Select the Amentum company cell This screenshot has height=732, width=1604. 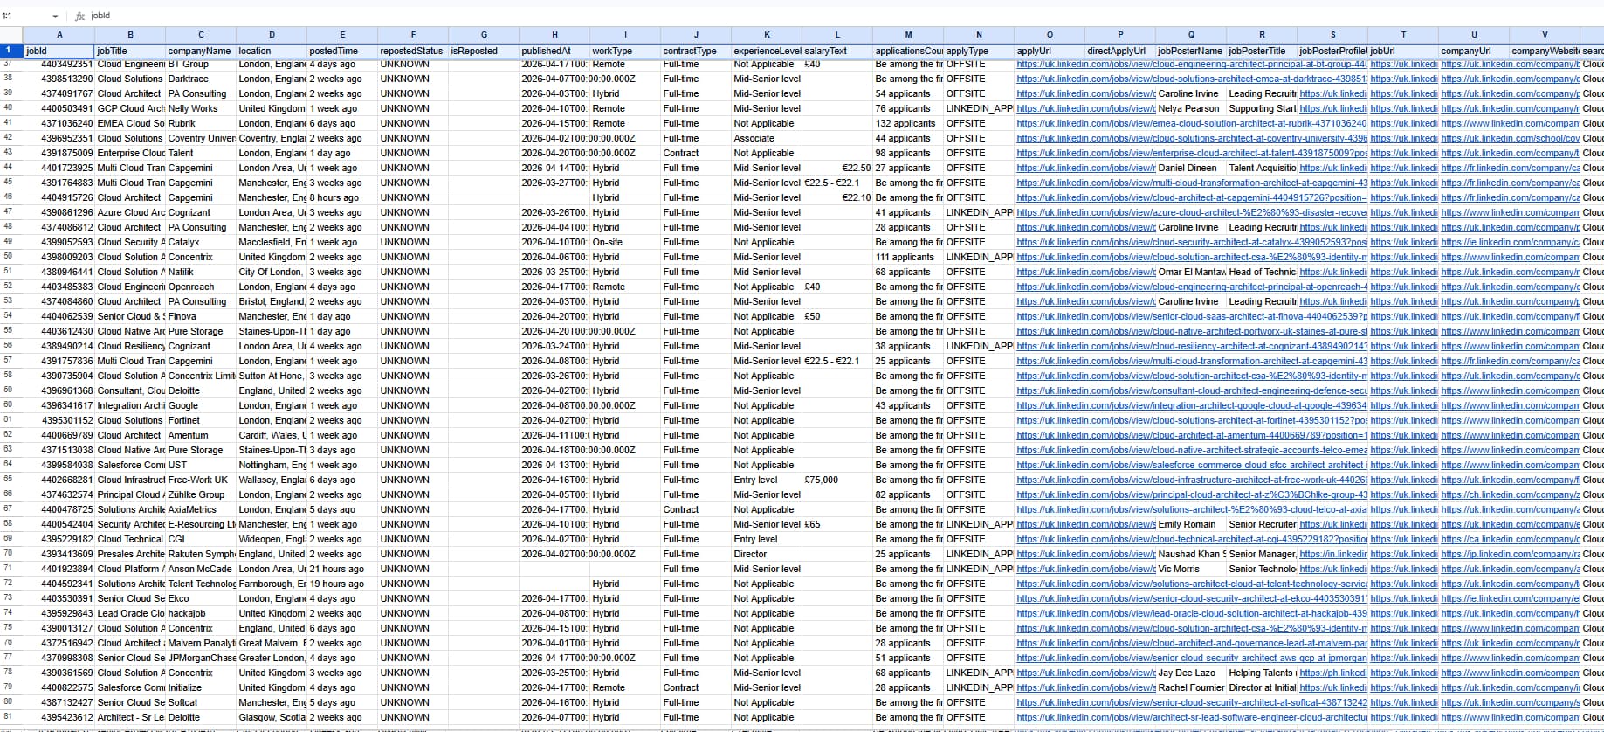click(x=201, y=435)
